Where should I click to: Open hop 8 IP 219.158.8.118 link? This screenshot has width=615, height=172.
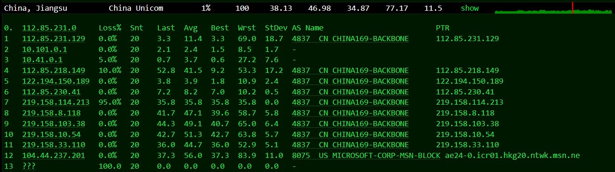point(51,113)
